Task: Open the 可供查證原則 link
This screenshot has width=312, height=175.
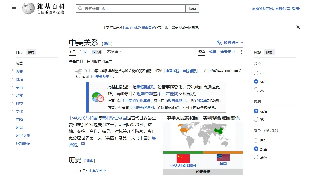Action: (x=143, y=107)
